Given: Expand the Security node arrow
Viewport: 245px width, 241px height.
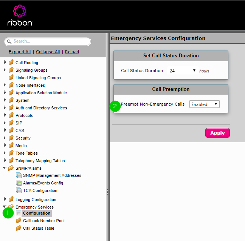Looking at the screenshot, I should pos(5,138).
